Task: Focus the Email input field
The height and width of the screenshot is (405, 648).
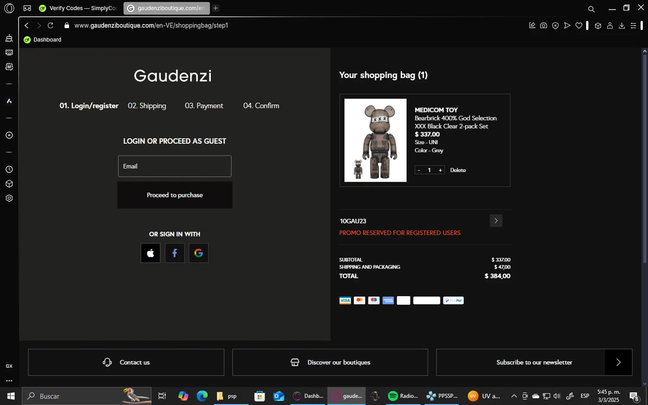Action: [x=175, y=166]
